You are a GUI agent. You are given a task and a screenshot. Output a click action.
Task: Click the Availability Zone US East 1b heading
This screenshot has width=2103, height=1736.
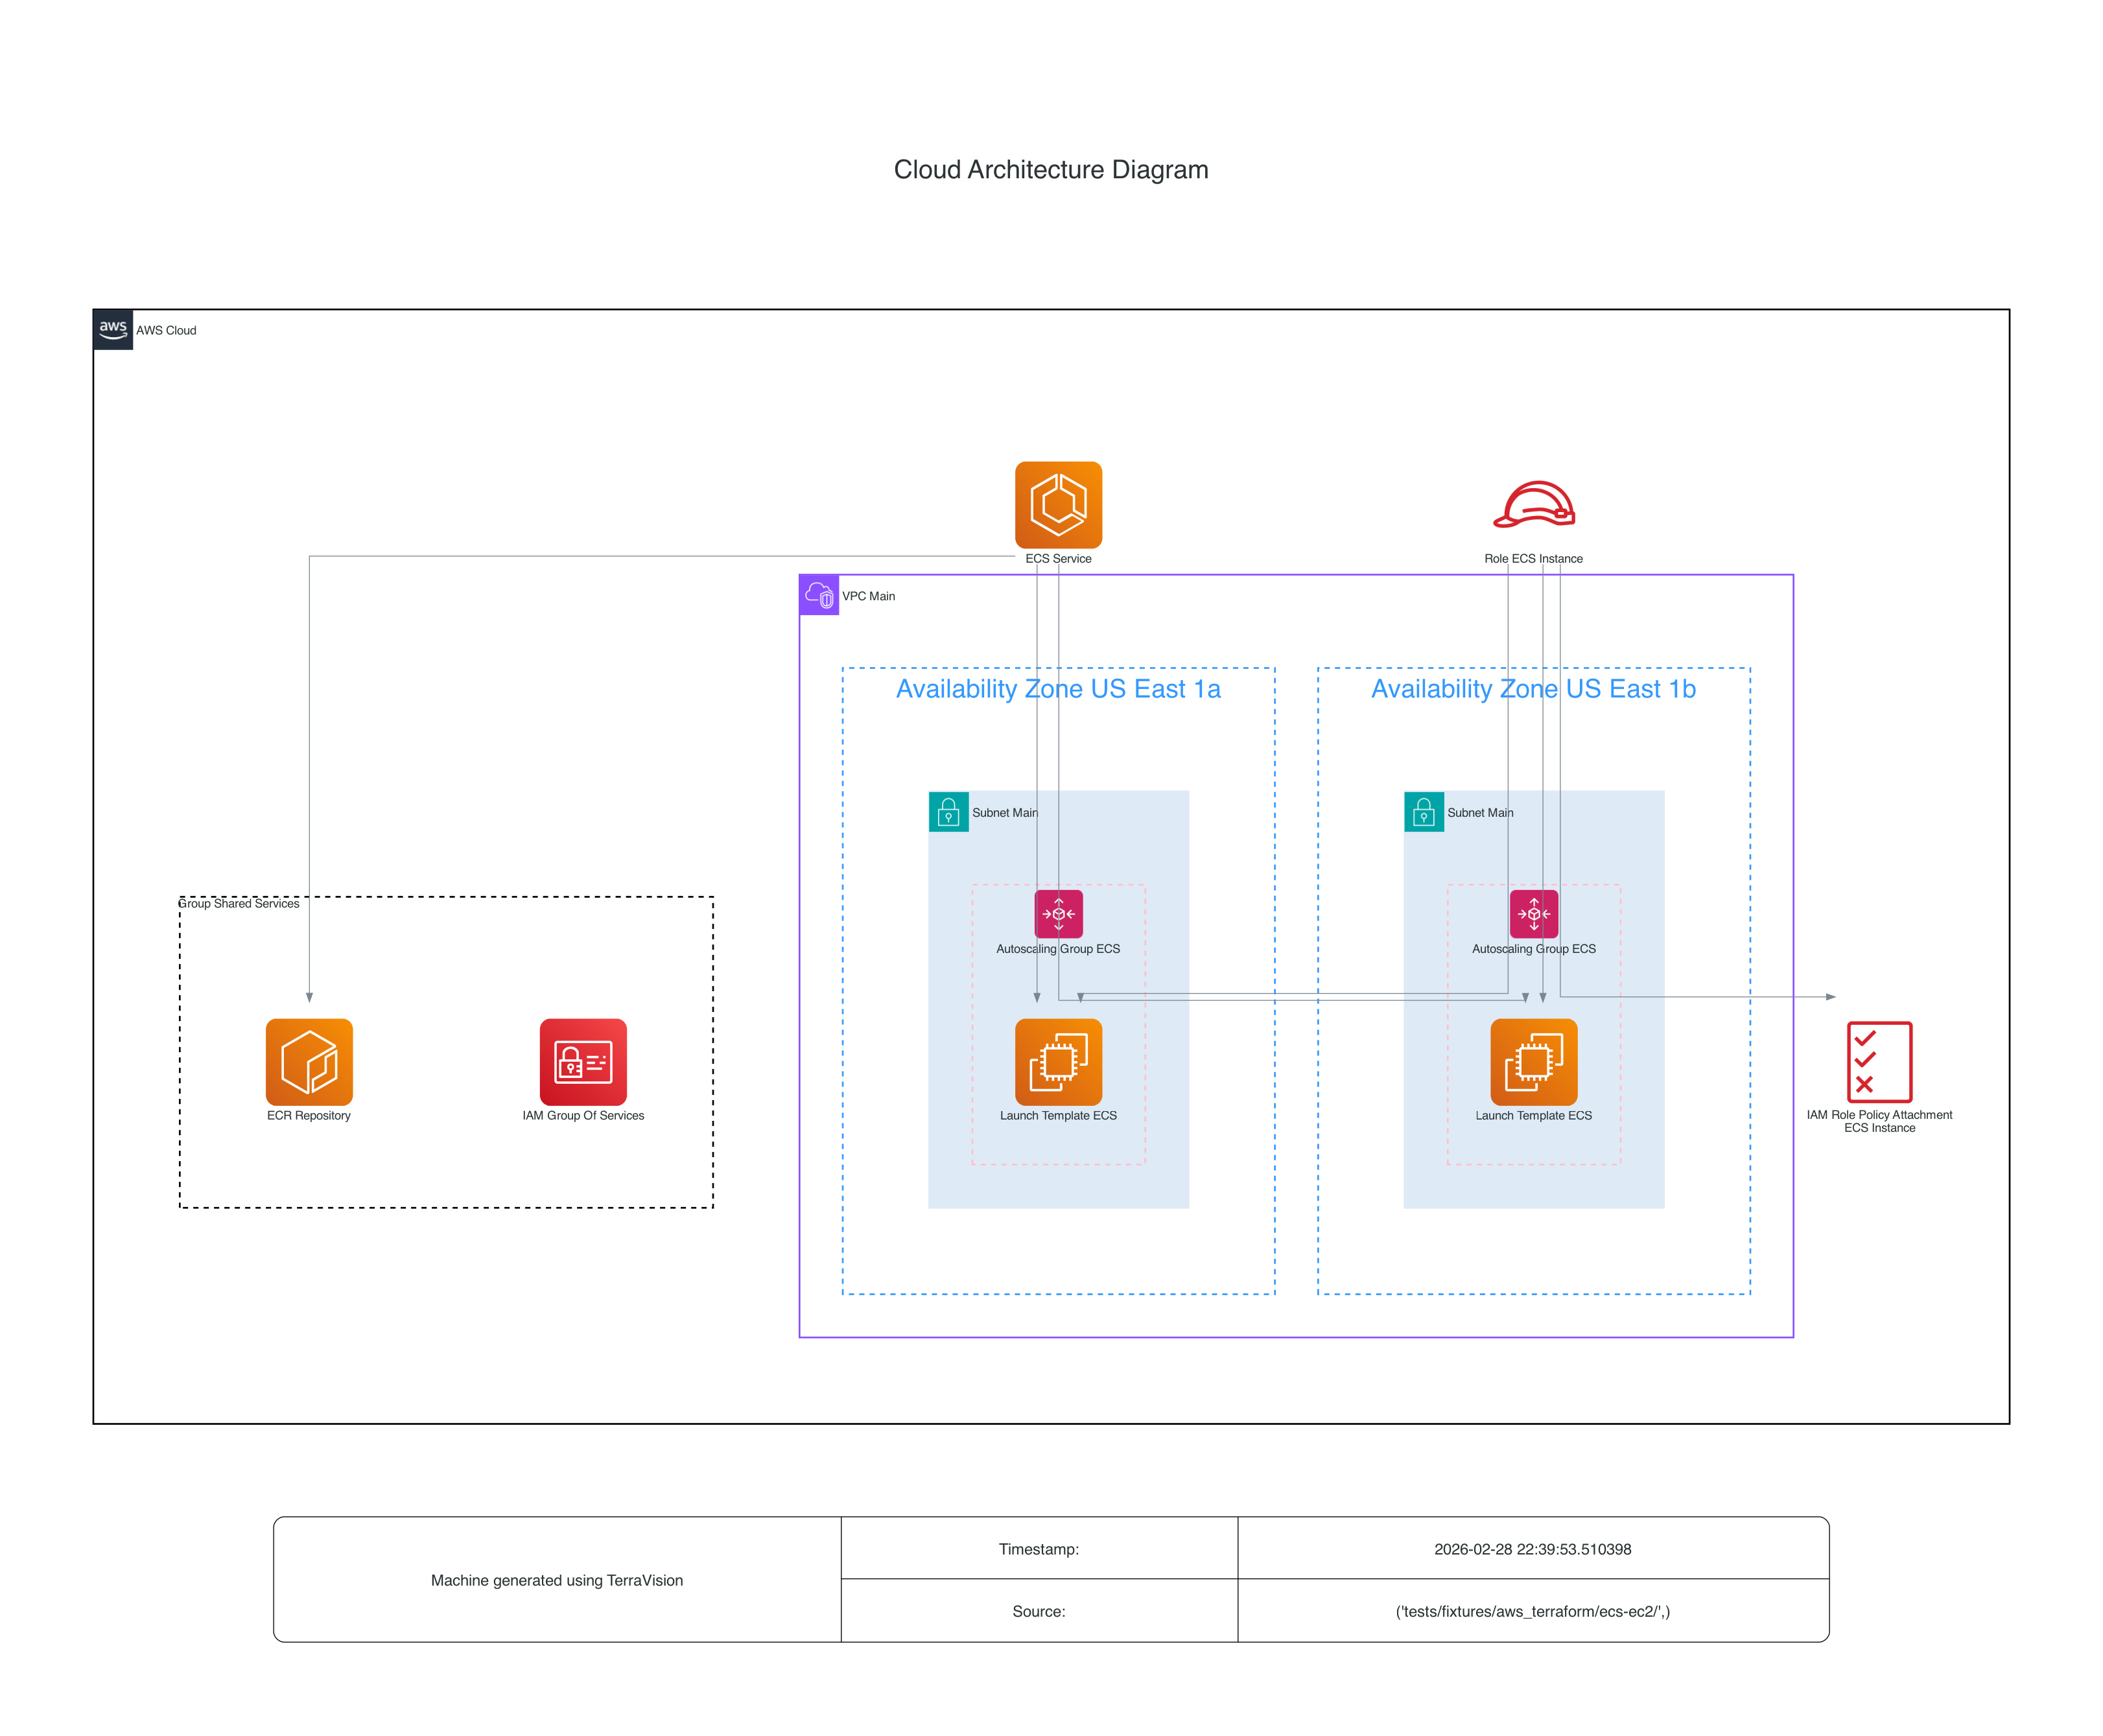tap(1533, 689)
